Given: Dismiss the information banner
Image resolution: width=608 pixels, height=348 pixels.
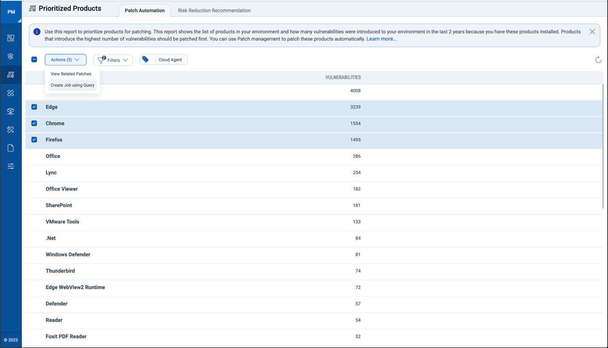Looking at the screenshot, I should (592, 32).
